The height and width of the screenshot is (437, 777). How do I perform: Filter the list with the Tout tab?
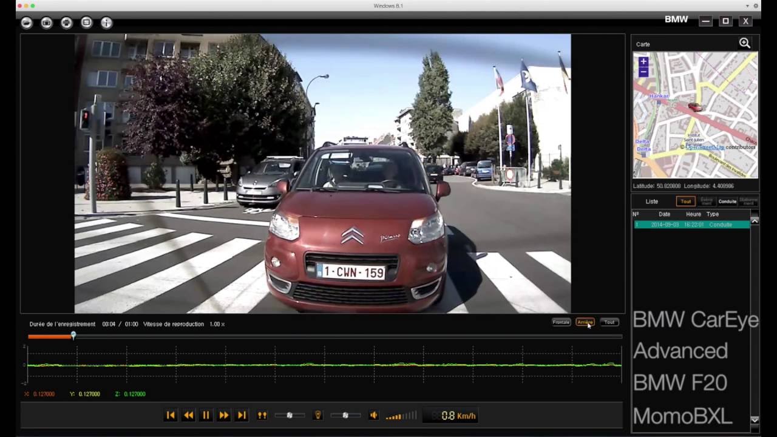[x=685, y=202]
